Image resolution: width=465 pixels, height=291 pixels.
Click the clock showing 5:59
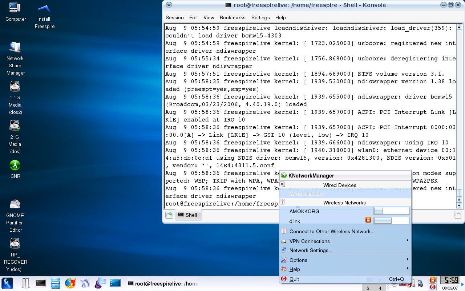click(449, 280)
